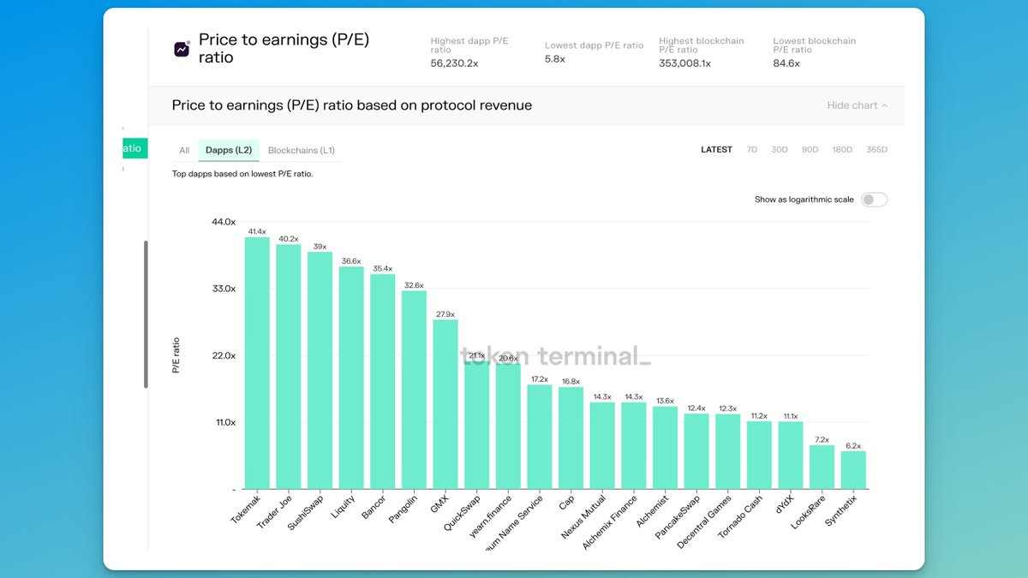This screenshot has width=1028, height=578.
Task: Select the Synthetix bar in chart
Action: click(853, 470)
